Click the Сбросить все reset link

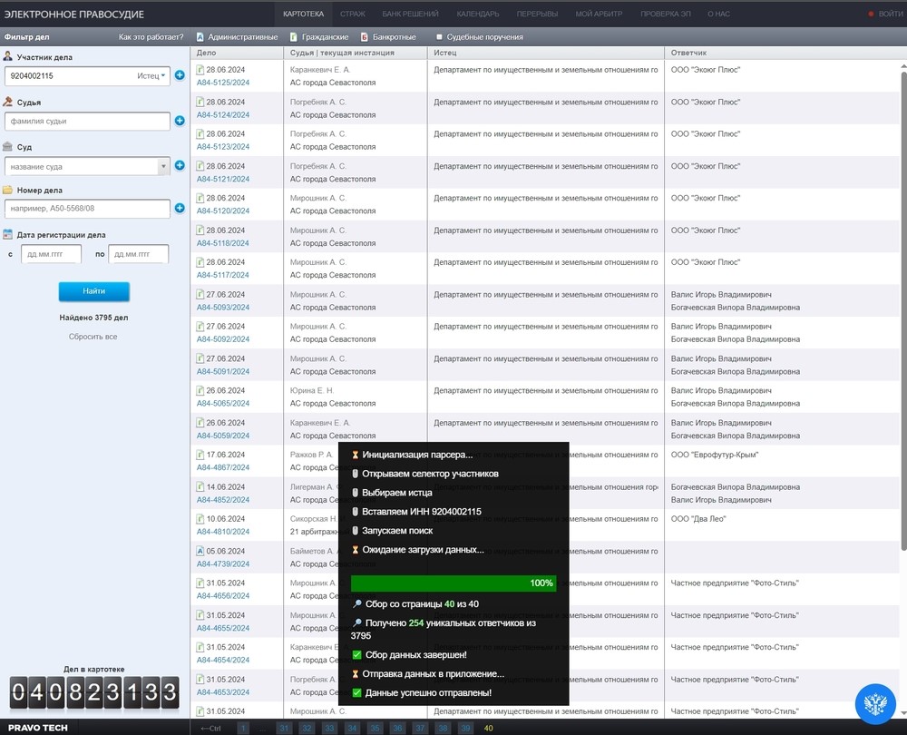pyautogui.click(x=93, y=337)
